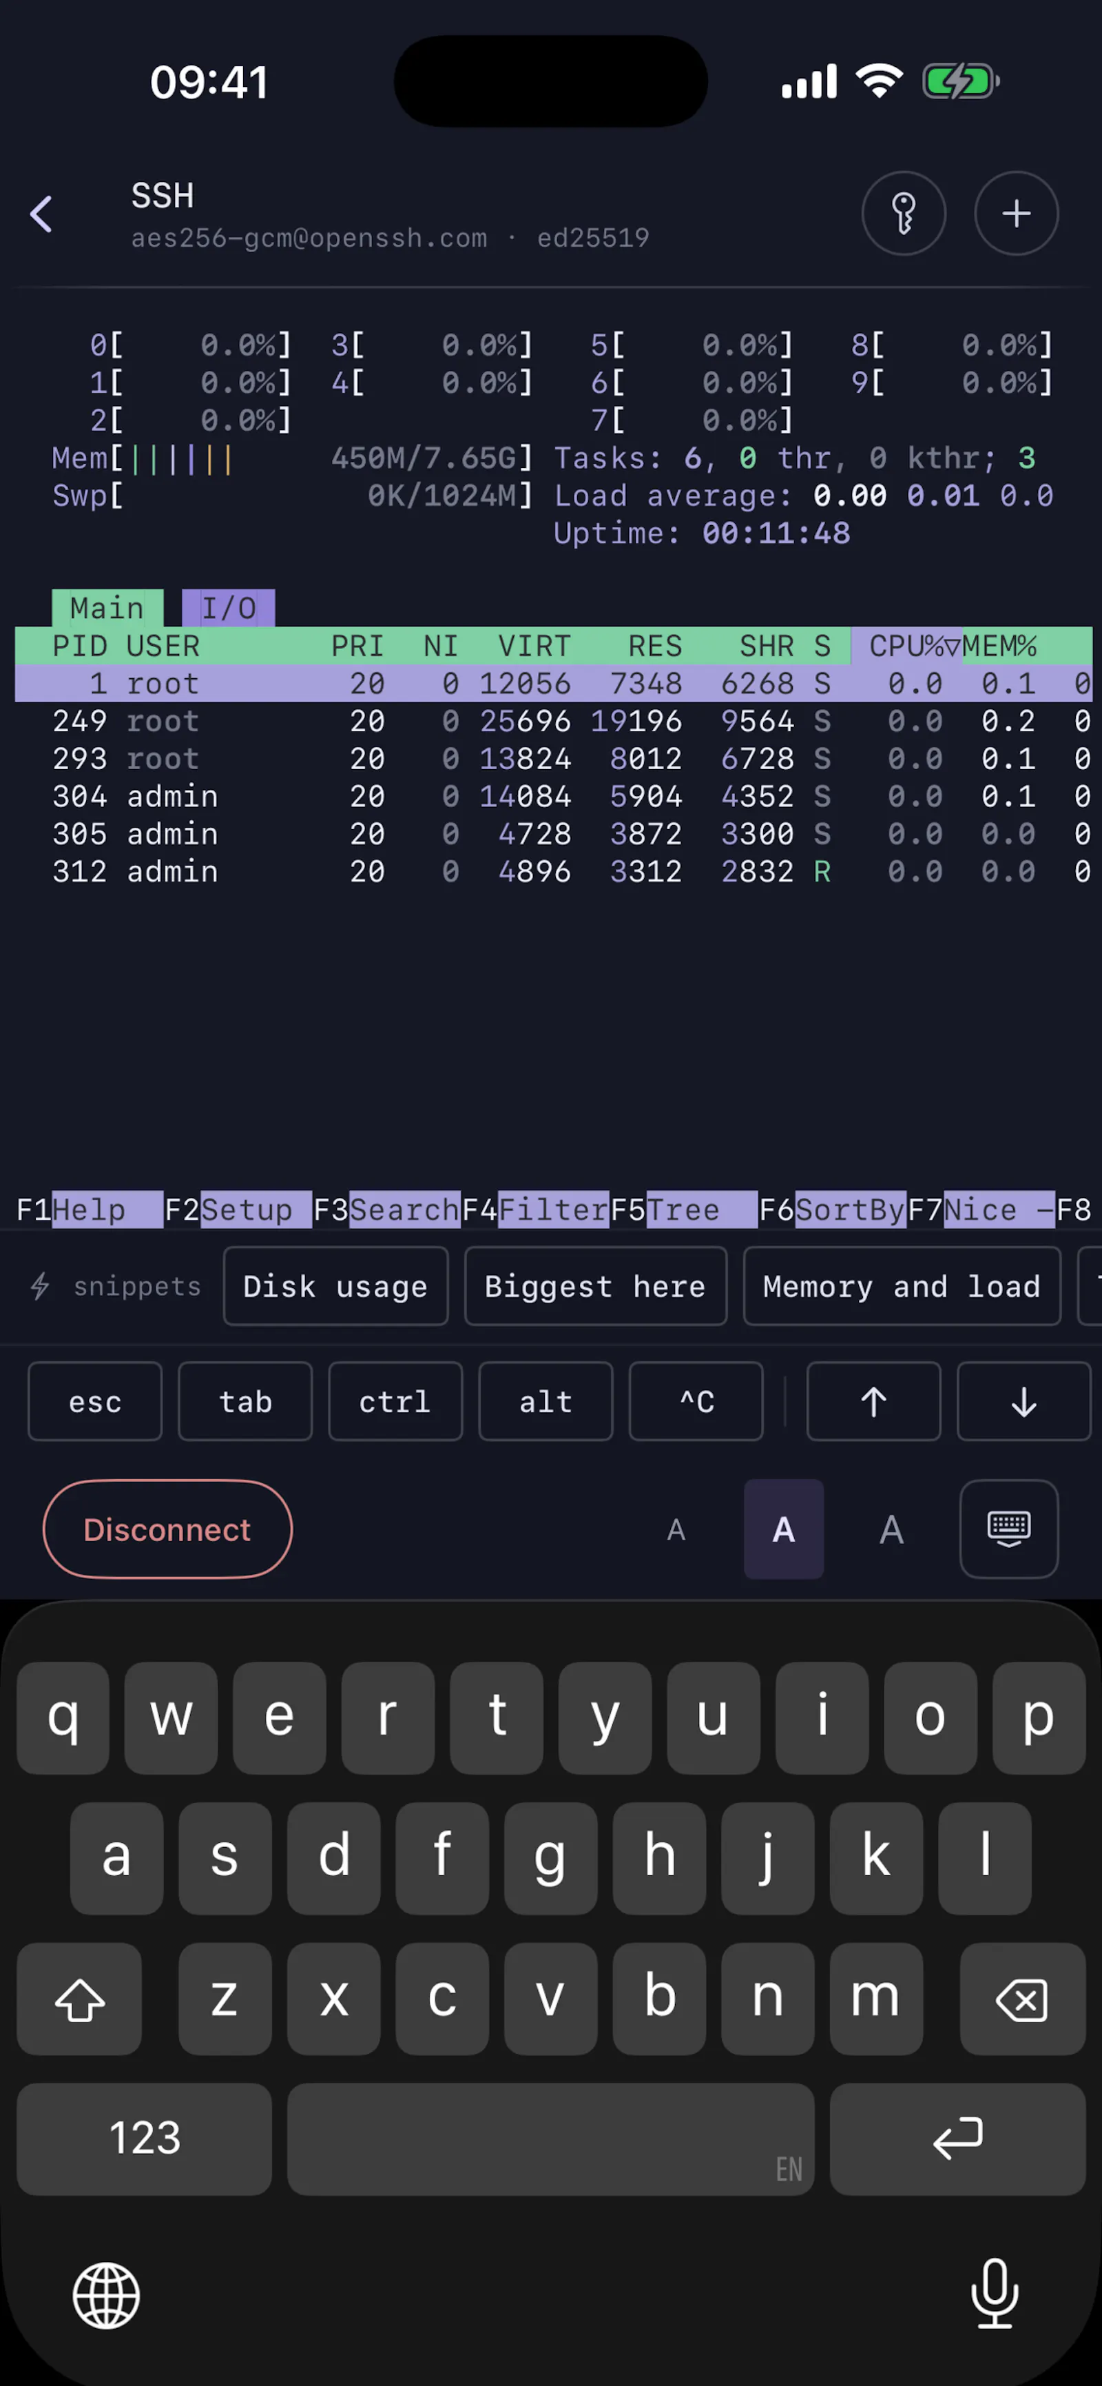Tap the backspace delete key
Viewport: 1102px width, 2386px height.
pyautogui.click(x=1021, y=1999)
